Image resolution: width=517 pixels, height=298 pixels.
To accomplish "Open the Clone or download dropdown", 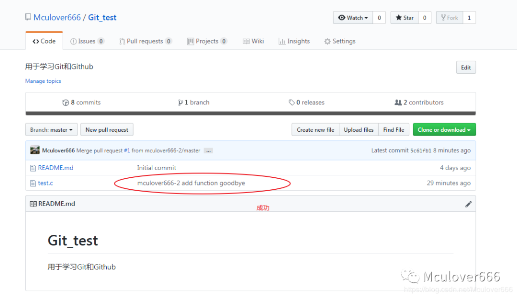I will pyautogui.click(x=444, y=130).
